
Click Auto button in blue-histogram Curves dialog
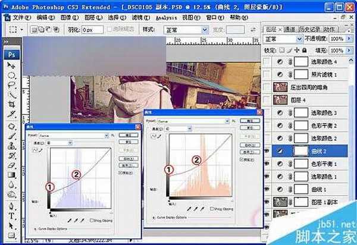(x=129, y=159)
